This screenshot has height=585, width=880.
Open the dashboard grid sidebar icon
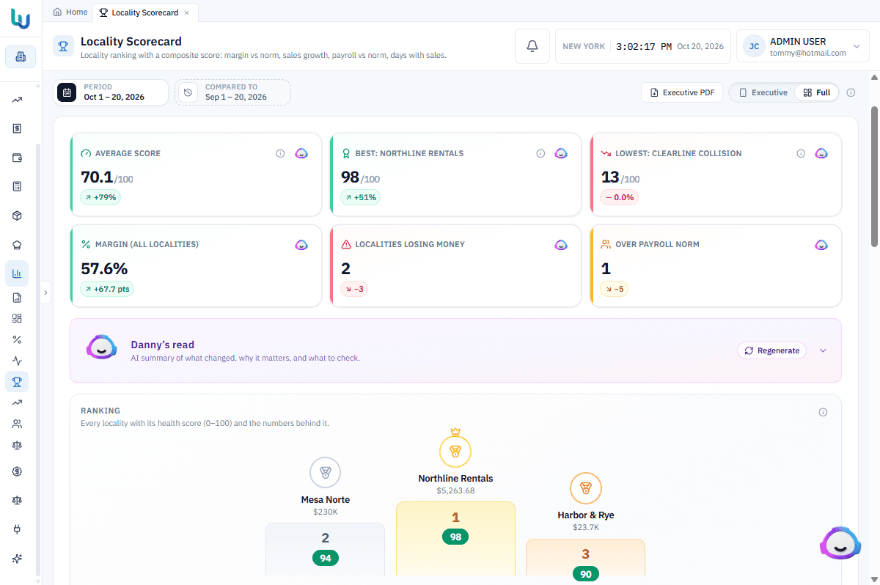point(17,318)
